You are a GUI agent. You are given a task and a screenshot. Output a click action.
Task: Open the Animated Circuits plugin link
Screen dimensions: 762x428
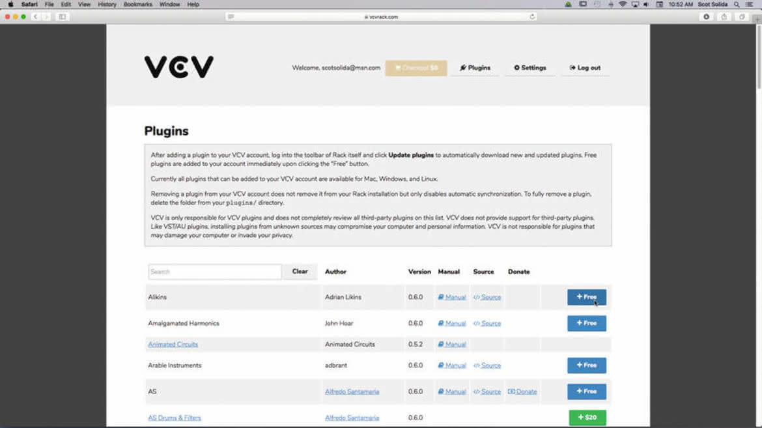tap(173, 345)
